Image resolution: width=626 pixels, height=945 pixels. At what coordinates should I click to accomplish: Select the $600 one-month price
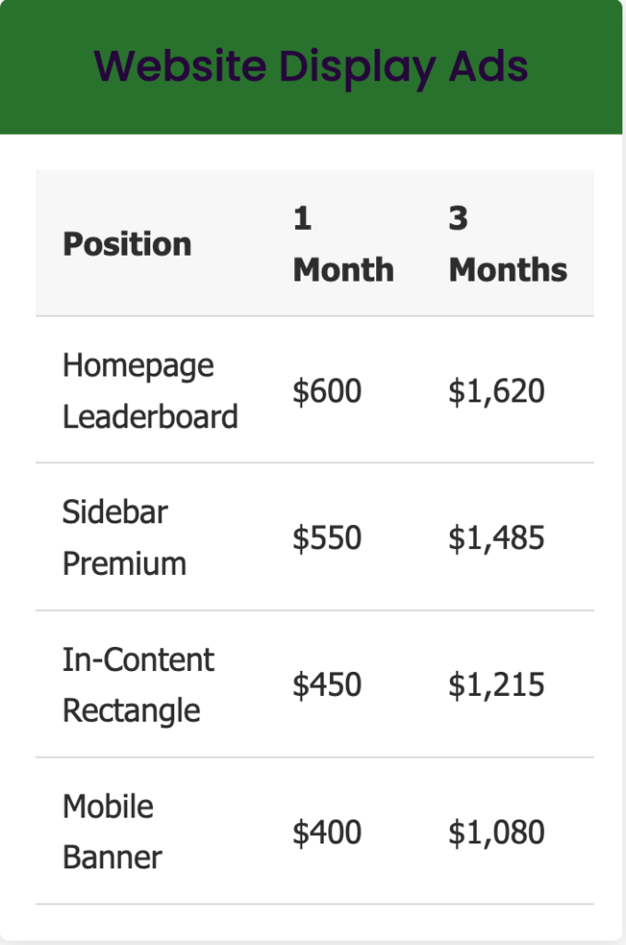tap(327, 391)
